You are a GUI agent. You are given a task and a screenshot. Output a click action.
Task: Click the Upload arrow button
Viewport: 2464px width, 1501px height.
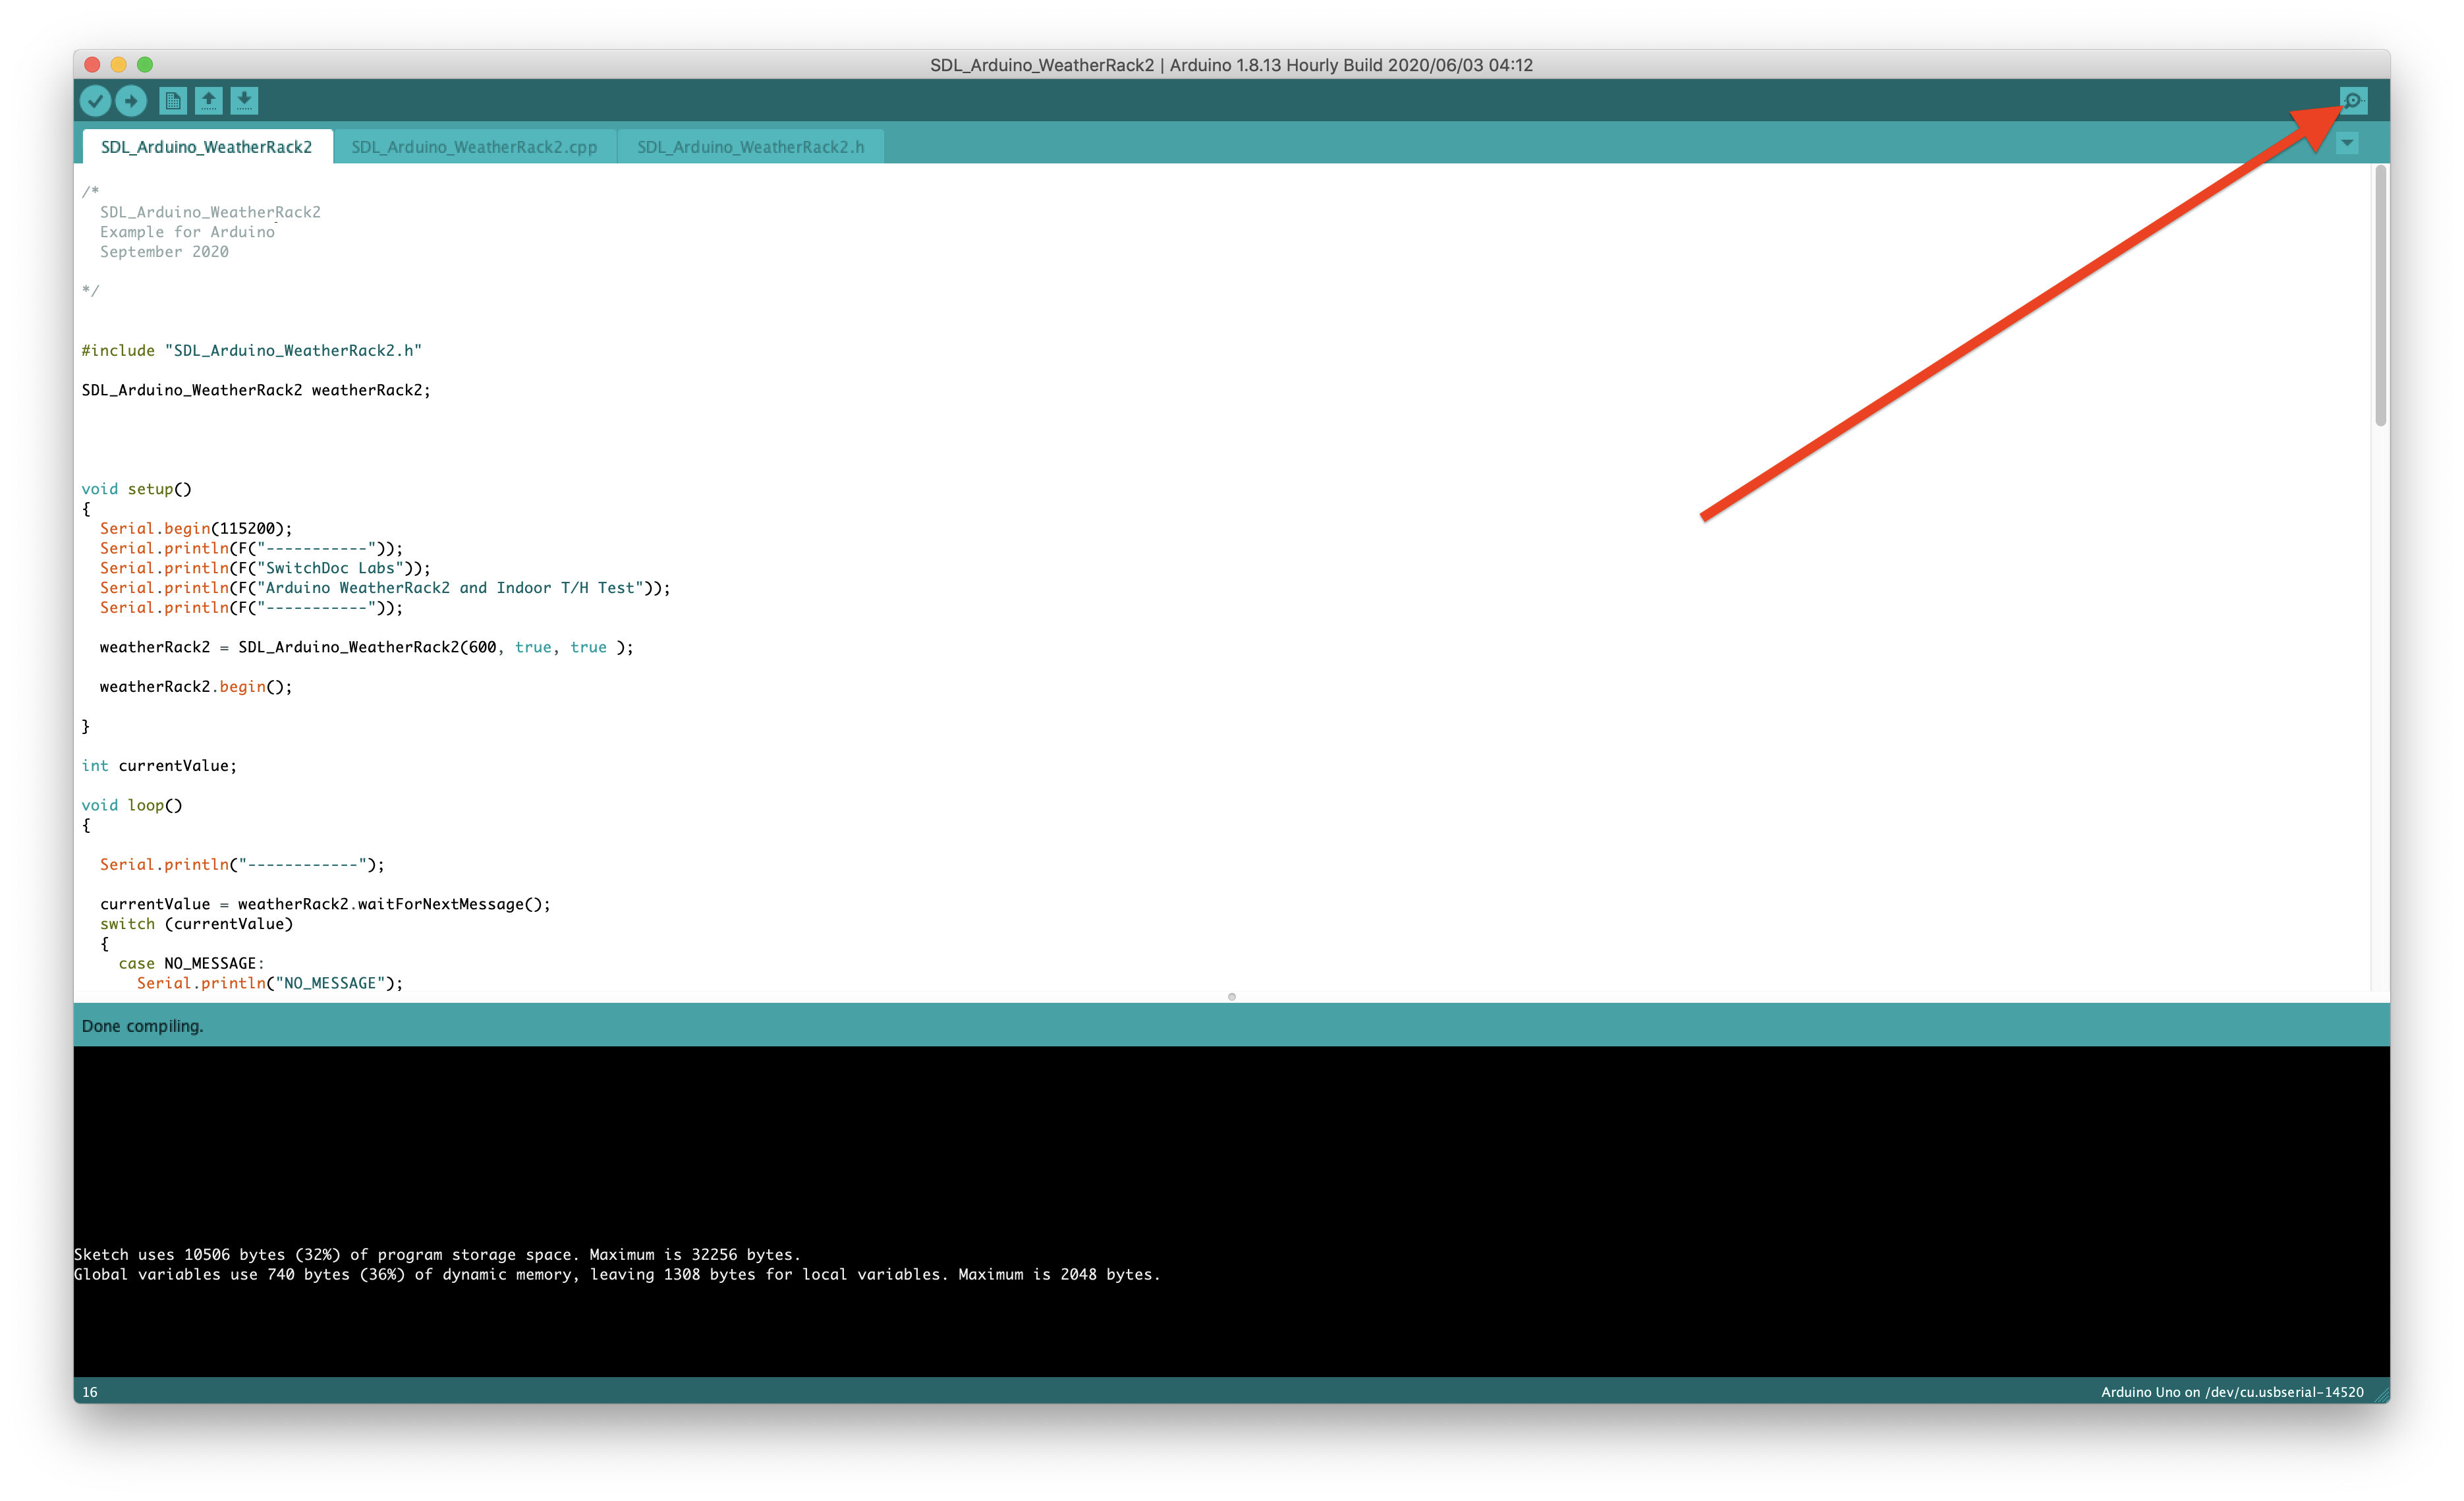pyautogui.click(x=131, y=100)
